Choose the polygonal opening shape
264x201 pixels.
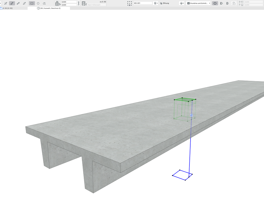tap(44, 3)
